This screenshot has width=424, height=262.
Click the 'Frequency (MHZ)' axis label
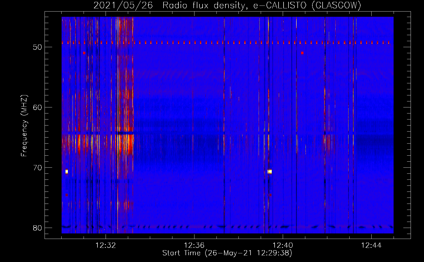coord(24,126)
